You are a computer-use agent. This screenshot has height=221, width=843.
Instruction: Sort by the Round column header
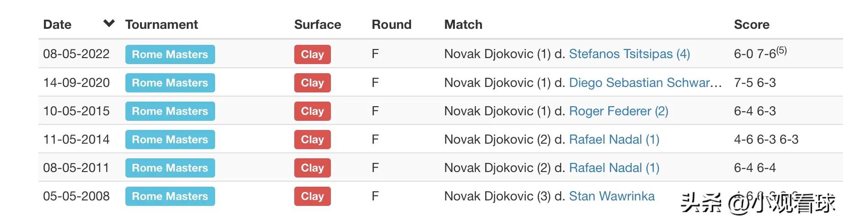tap(391, 24)
